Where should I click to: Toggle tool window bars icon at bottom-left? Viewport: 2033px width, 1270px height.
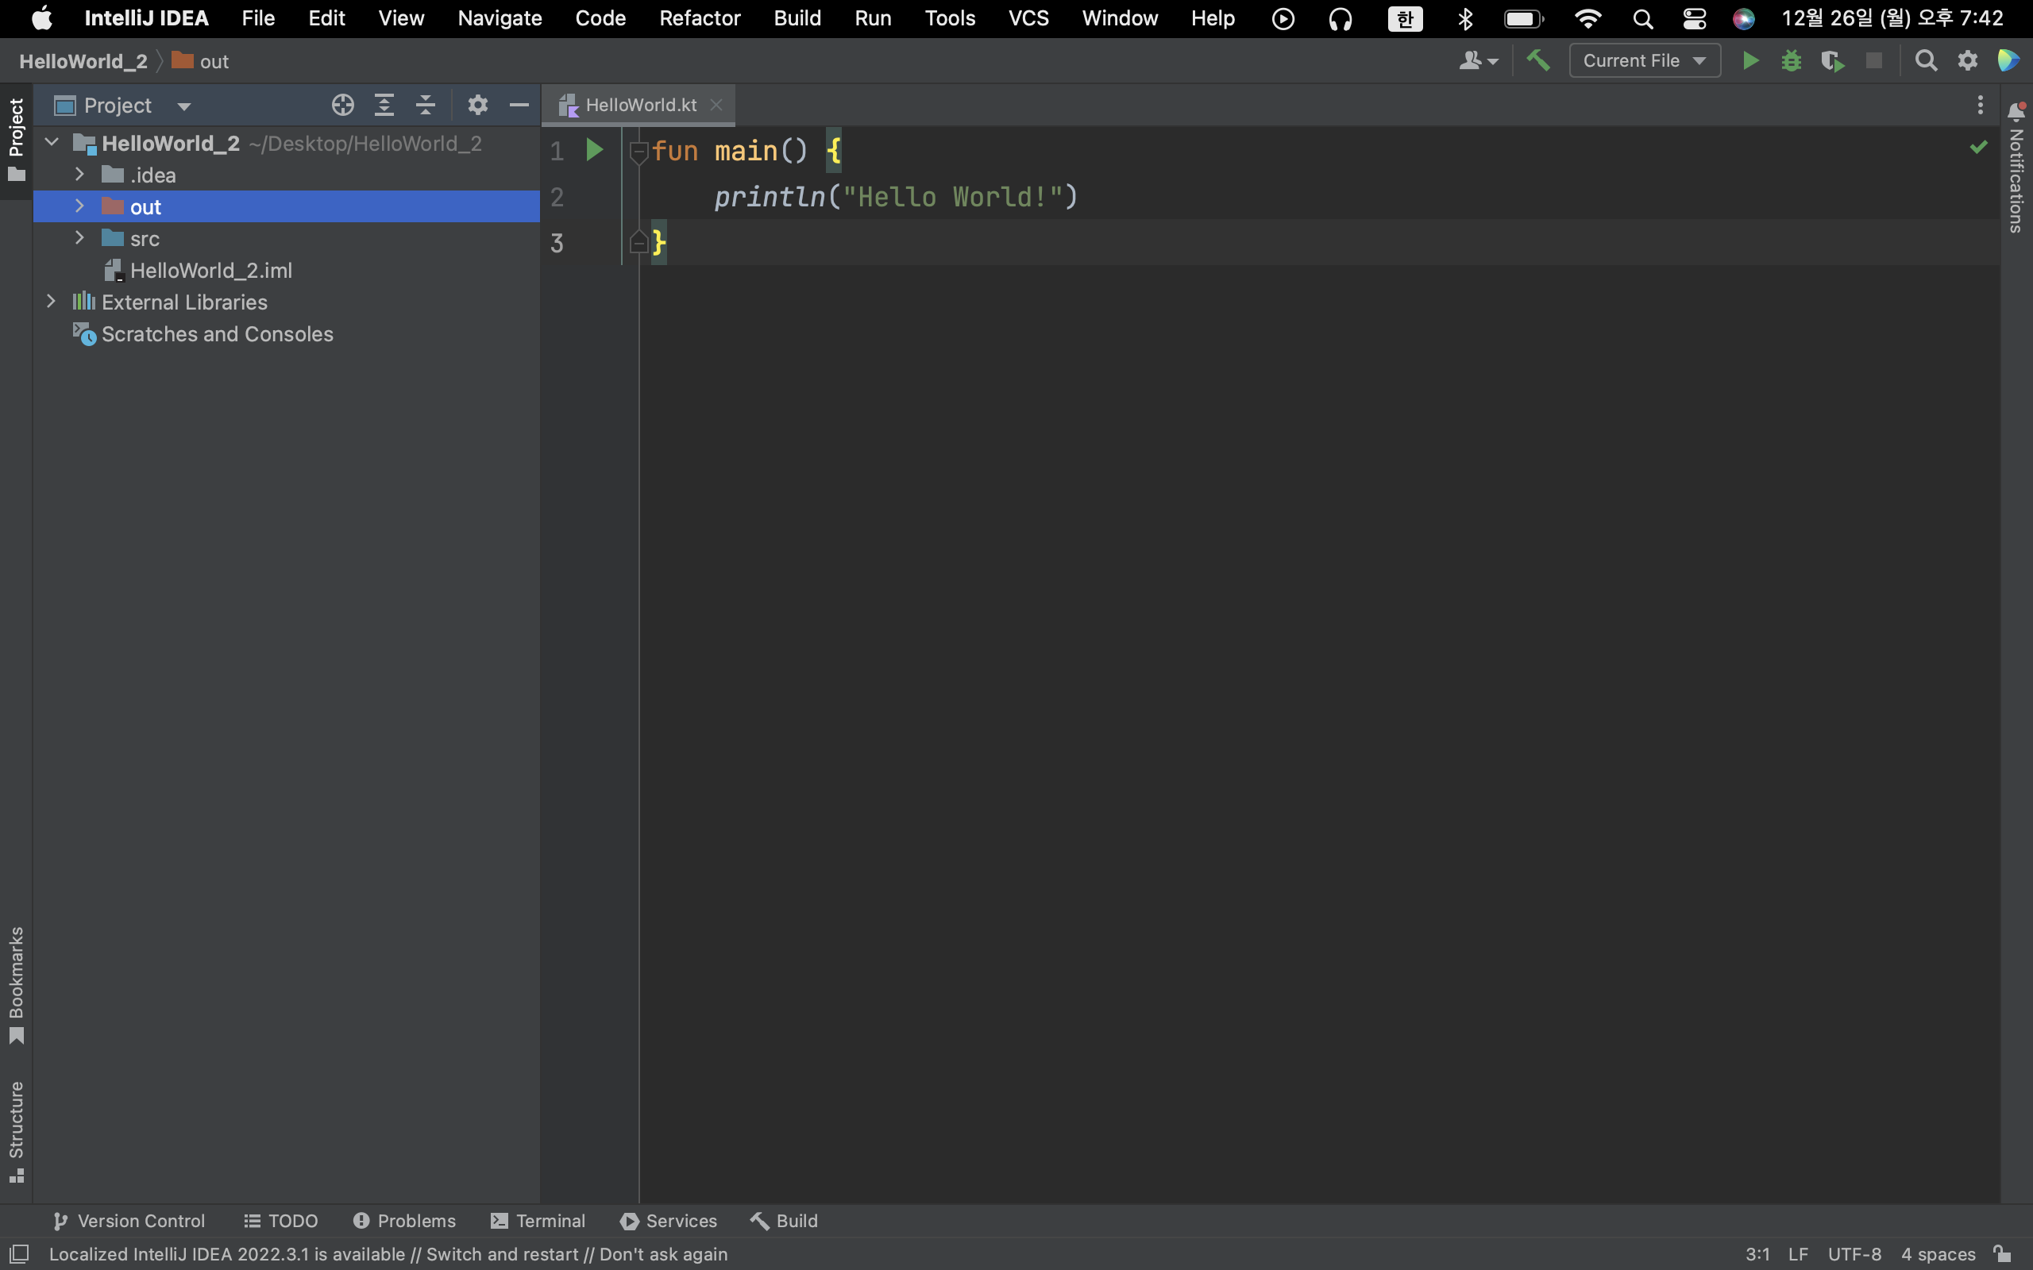[18, 1253]
